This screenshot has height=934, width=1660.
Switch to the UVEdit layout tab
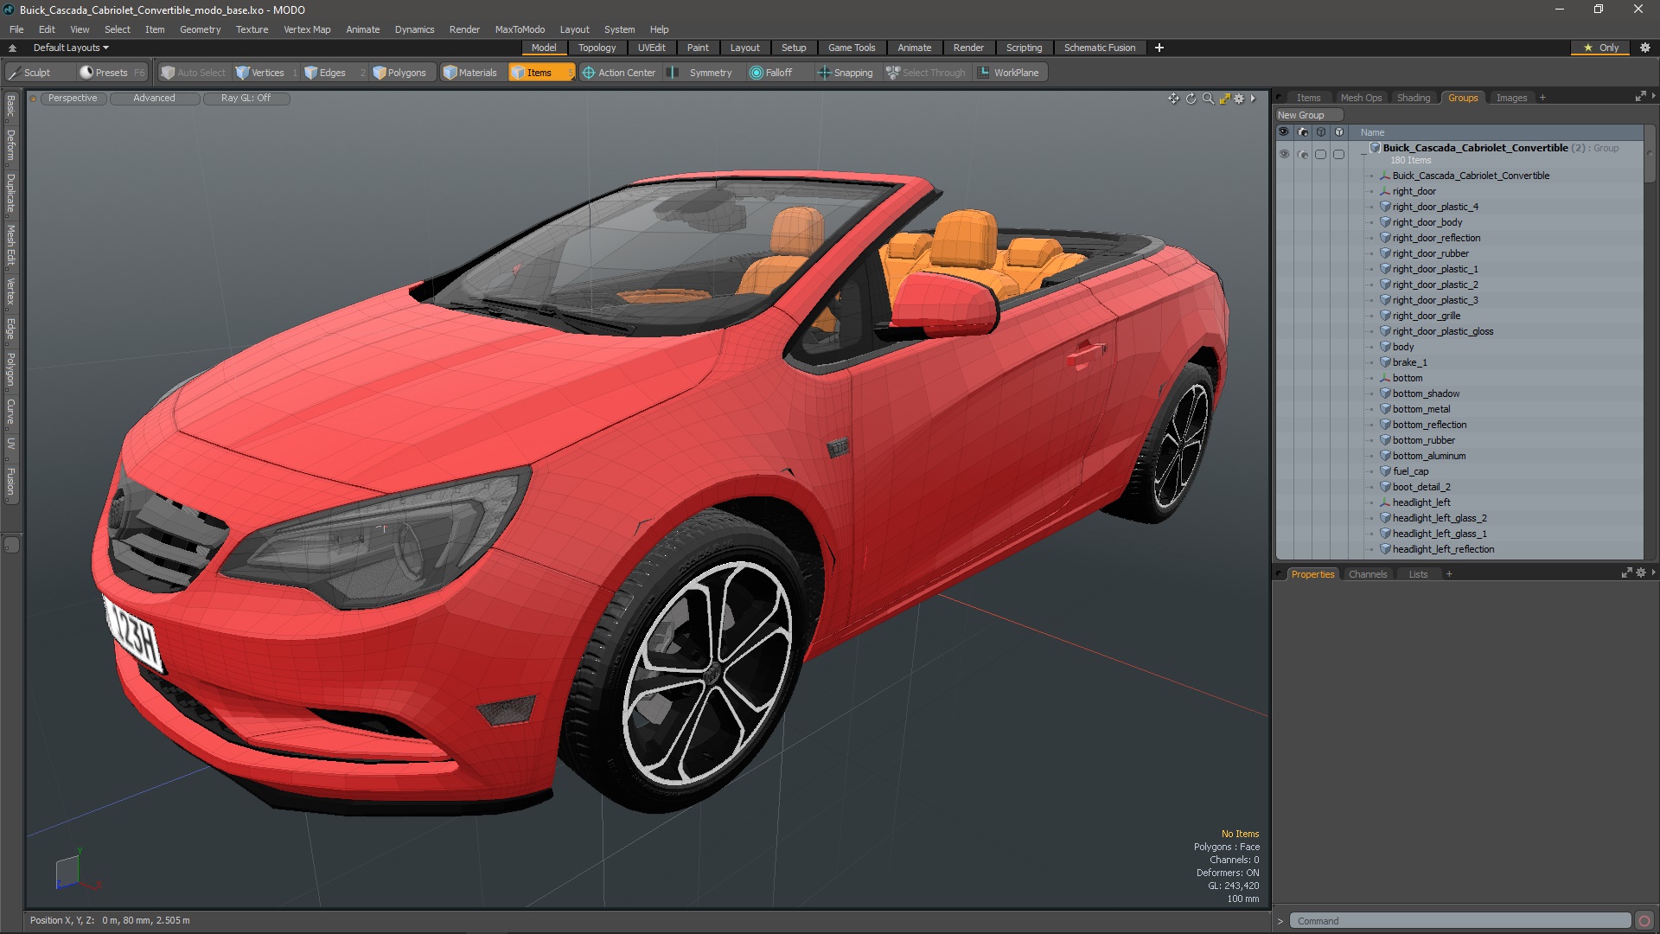tap(651, 48)
